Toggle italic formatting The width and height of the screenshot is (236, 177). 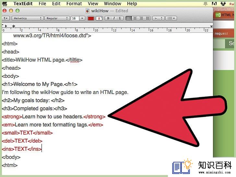point(114,18)
